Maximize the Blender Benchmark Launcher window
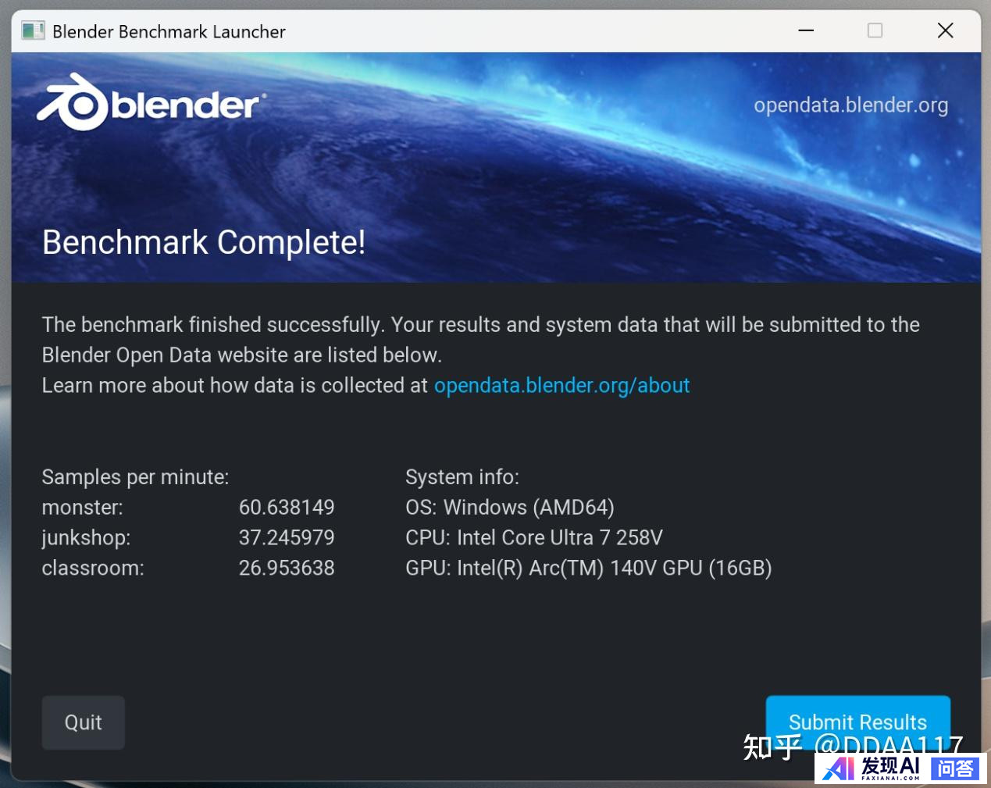 point(875,30)
